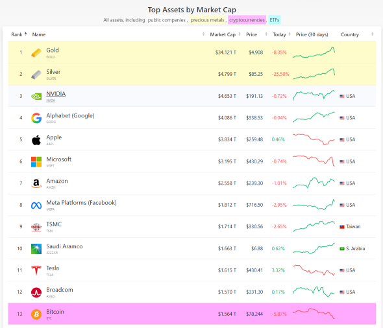Viewport: 383px width, 328px height.
Task: Click the gold bar icon
Action: [x=36, y=53]
